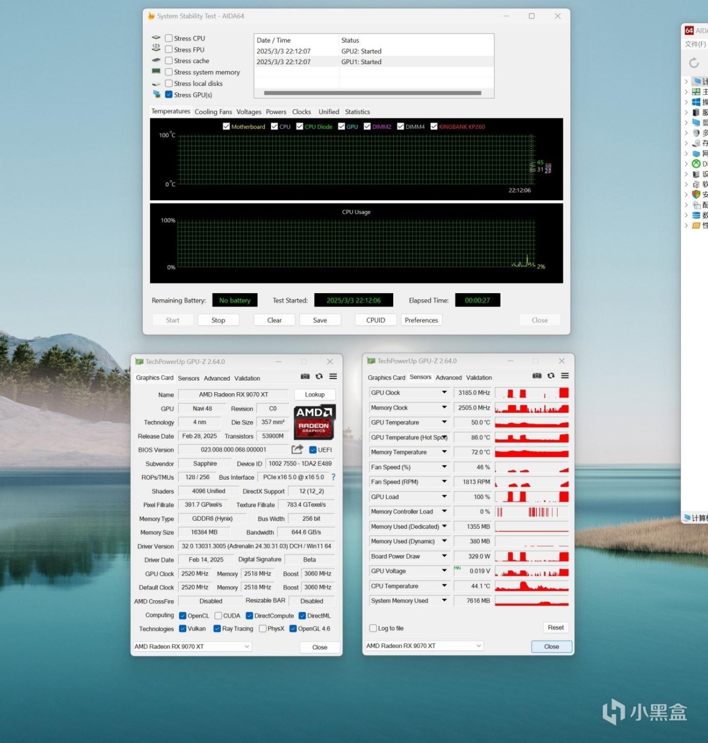
Task: Enable the Stress CPU checkbox
Action: coord(169,38)
